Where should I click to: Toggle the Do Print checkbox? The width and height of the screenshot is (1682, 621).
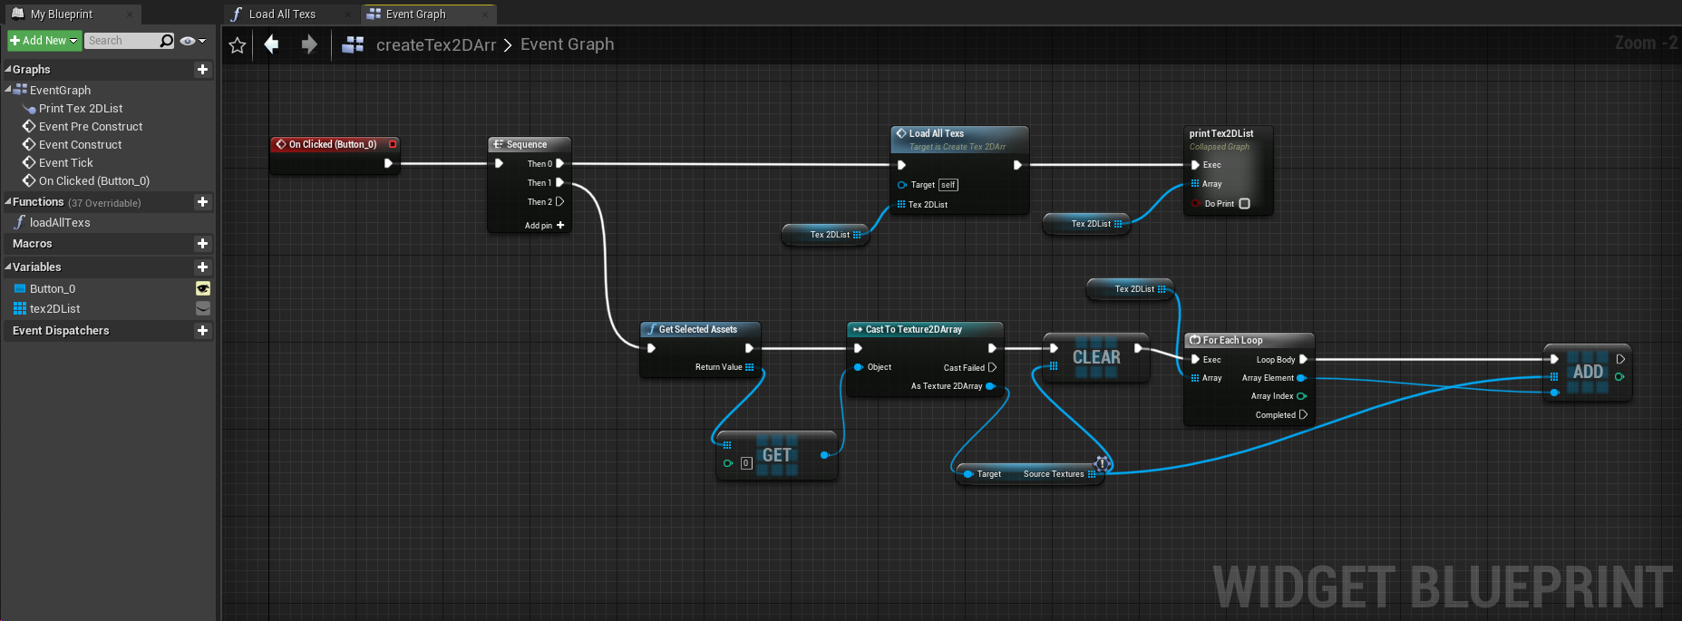coord(1244,204)
